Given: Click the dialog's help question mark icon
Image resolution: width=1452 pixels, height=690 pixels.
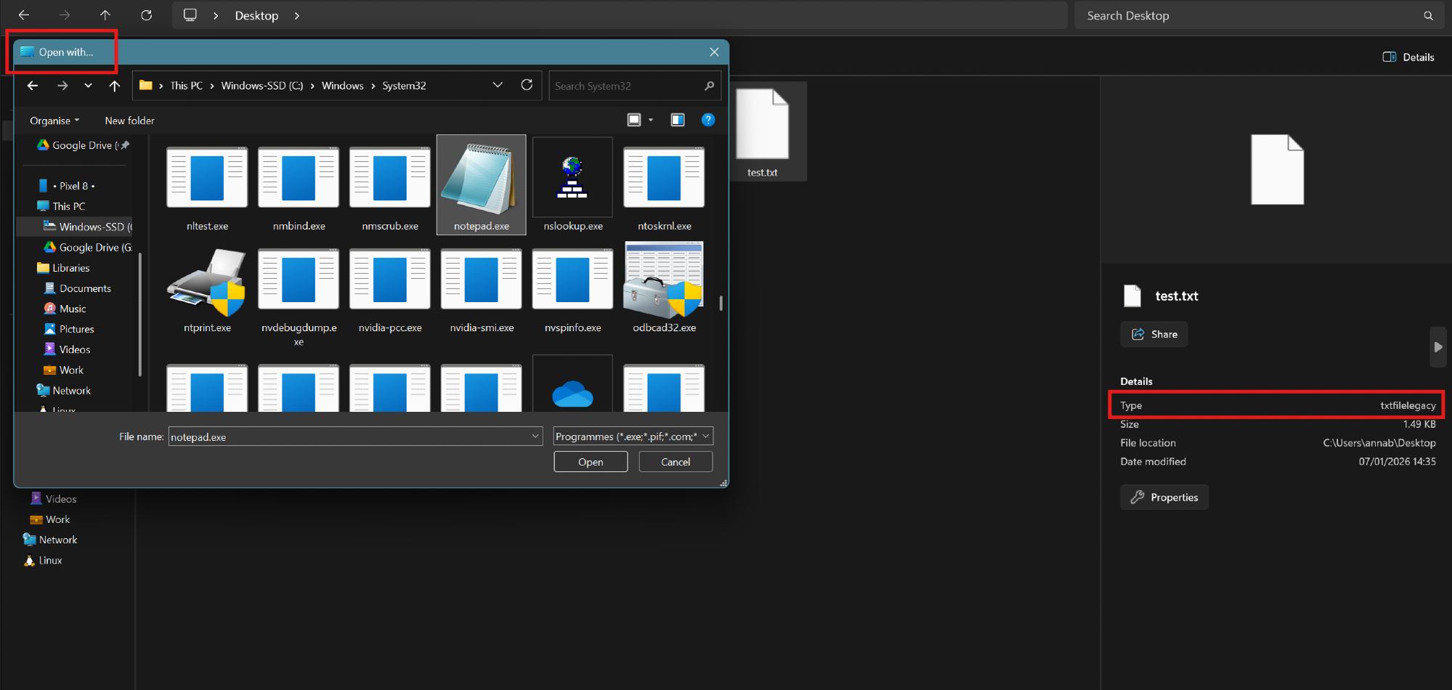Looking at the screenshot, I should coord(707,120).
